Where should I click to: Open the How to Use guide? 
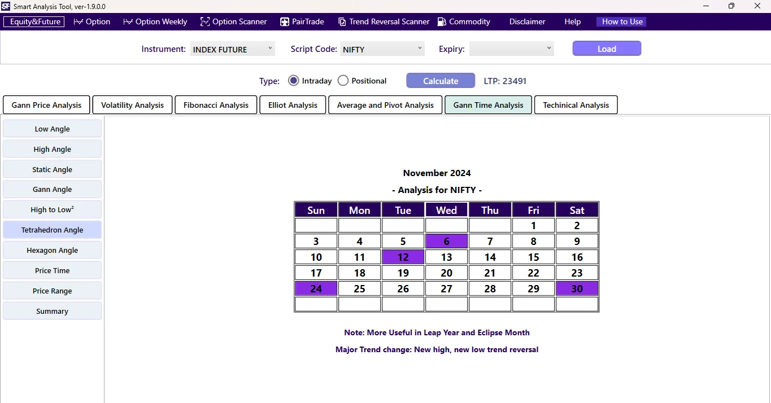(621, 21)
